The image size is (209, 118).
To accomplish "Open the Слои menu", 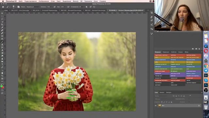I will (x=53, y=1).
